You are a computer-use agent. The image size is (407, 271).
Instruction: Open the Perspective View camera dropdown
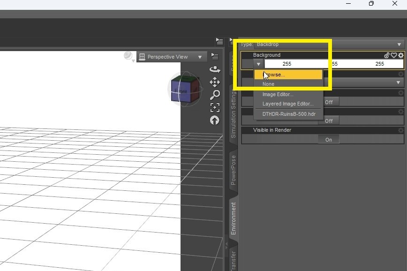(172, 57)
